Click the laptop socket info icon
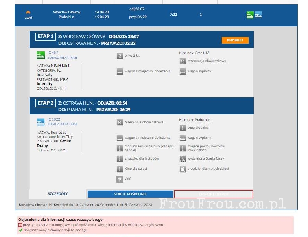 (120, 159)
